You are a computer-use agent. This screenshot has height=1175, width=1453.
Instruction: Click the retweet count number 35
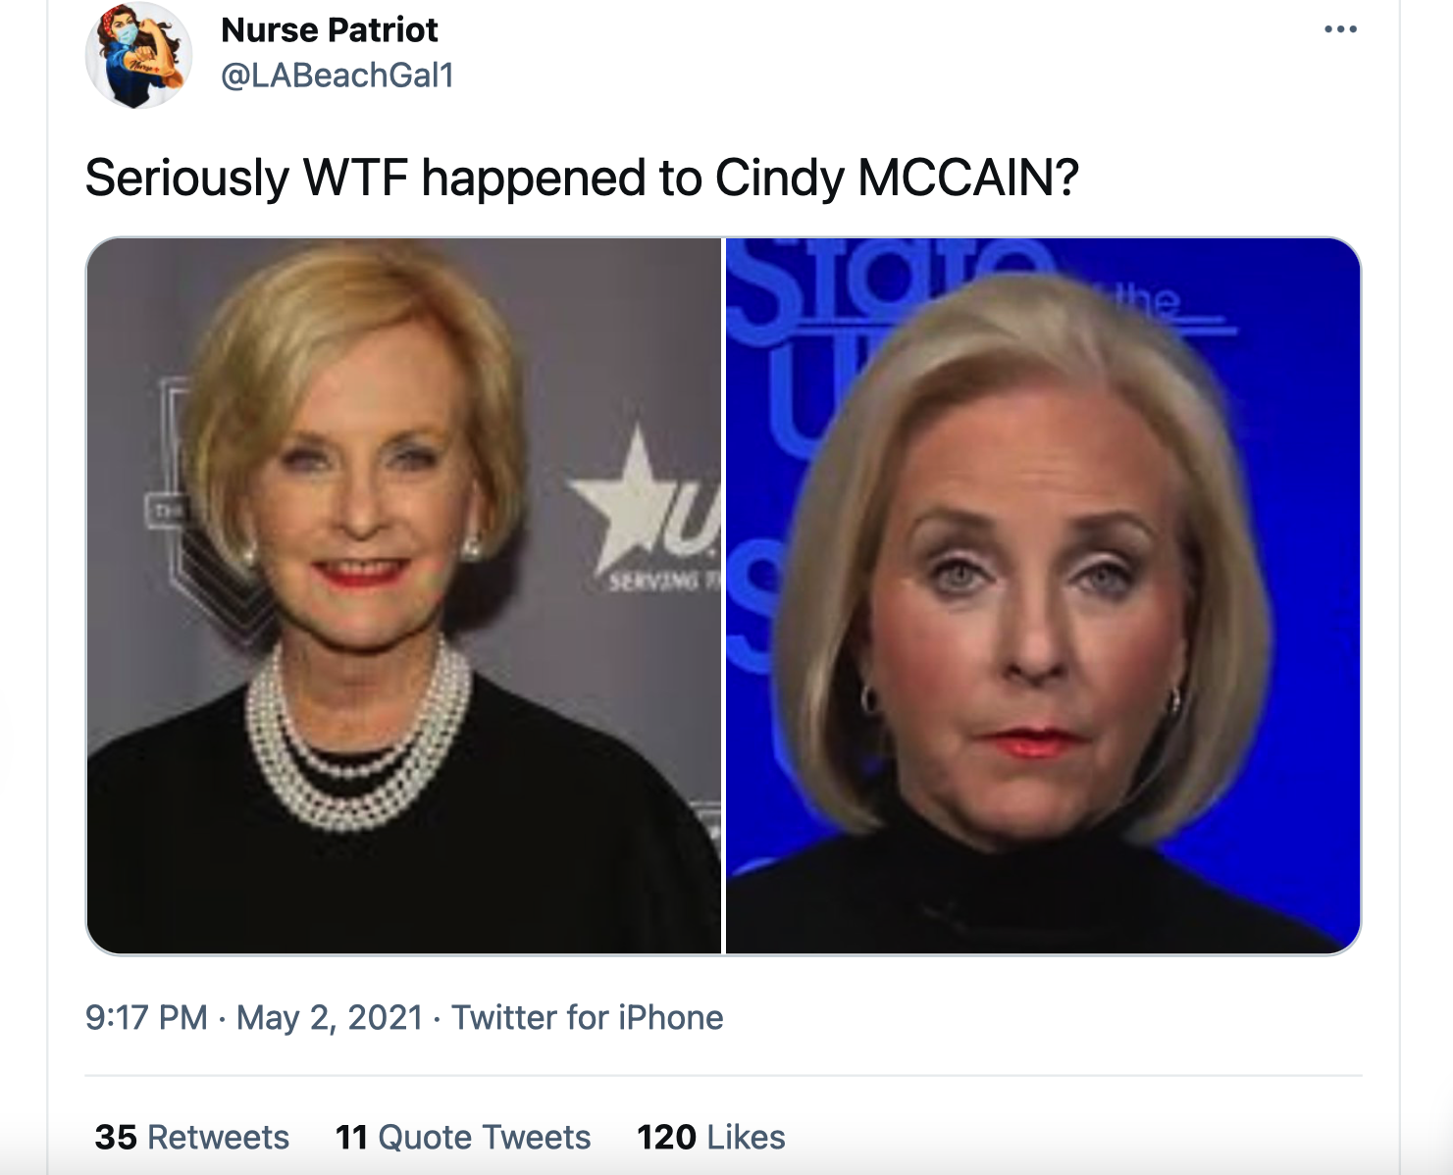(116, 1138)
